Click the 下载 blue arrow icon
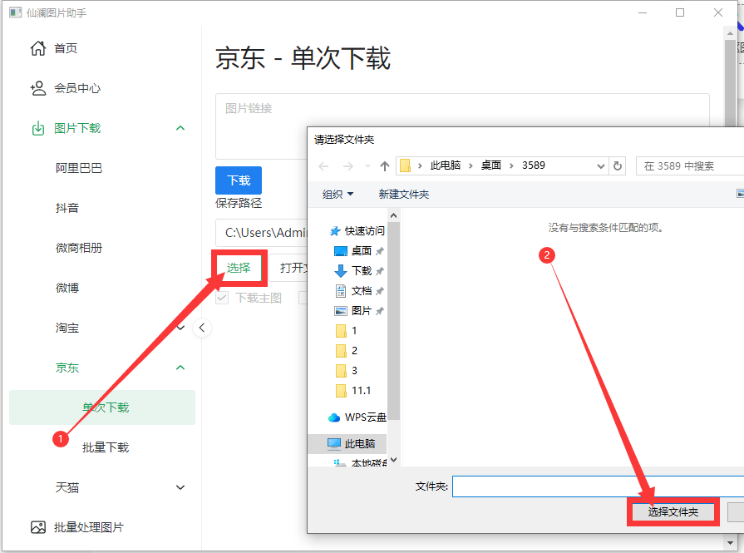744x553 pixels. [341, 271]
